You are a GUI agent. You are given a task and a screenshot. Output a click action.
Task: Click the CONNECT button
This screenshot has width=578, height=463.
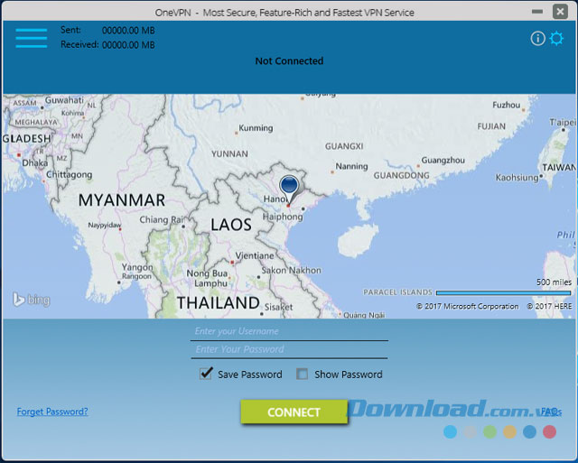pyautogui.click(x=294, y=412)
